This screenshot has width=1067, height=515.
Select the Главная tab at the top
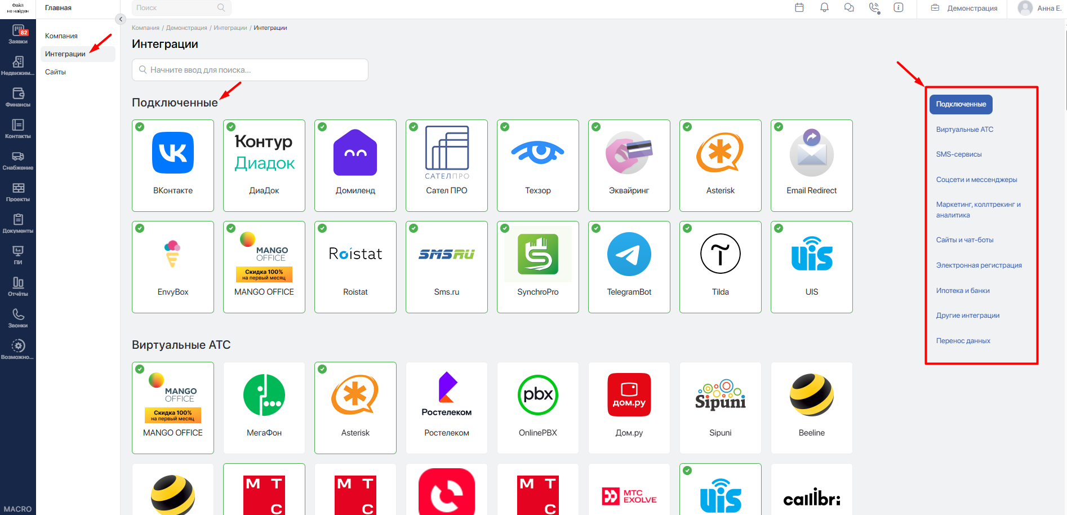coord(58,8)
